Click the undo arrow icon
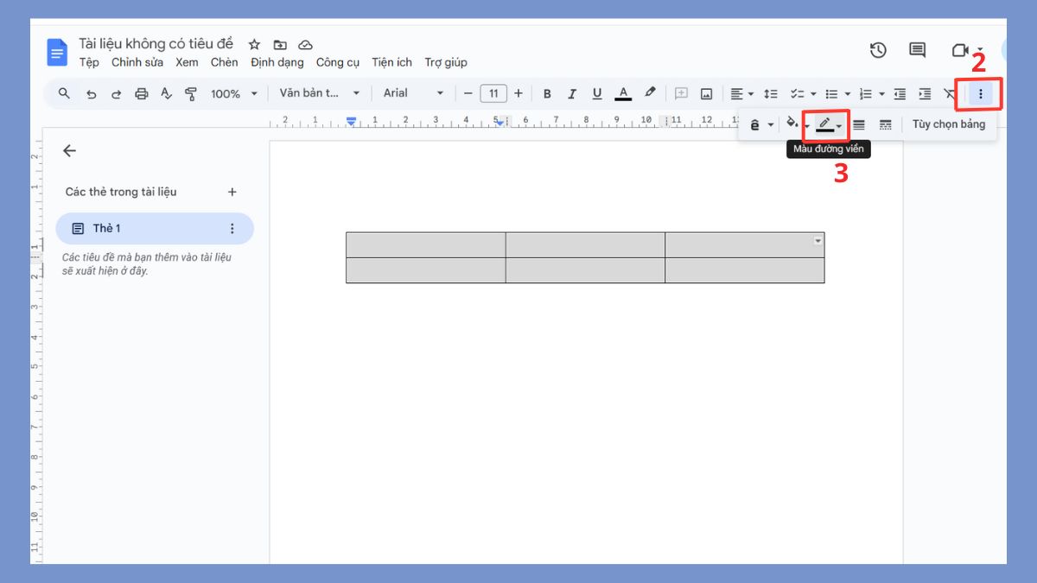Image resolution: width=1037 pixels, height=583 pixels. 91,93
